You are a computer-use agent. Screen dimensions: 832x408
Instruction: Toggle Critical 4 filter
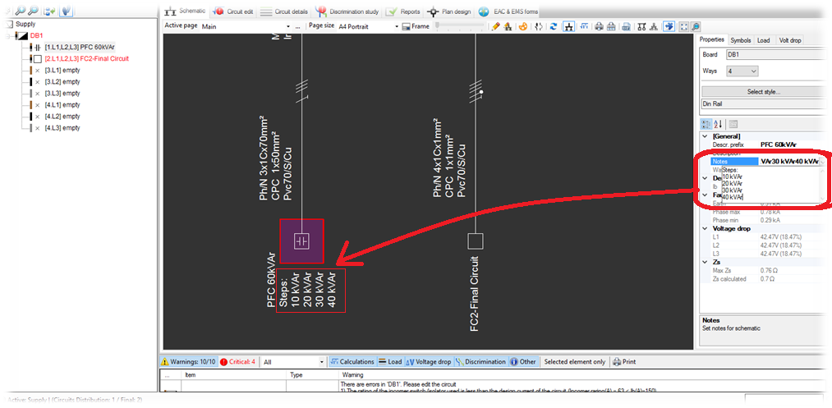tap(237, 362)
